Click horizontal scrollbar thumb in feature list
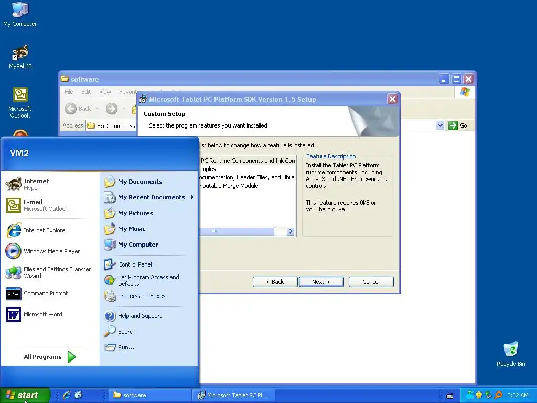The width and height of the screenshot is (537, 403). (x=237, y=231)
